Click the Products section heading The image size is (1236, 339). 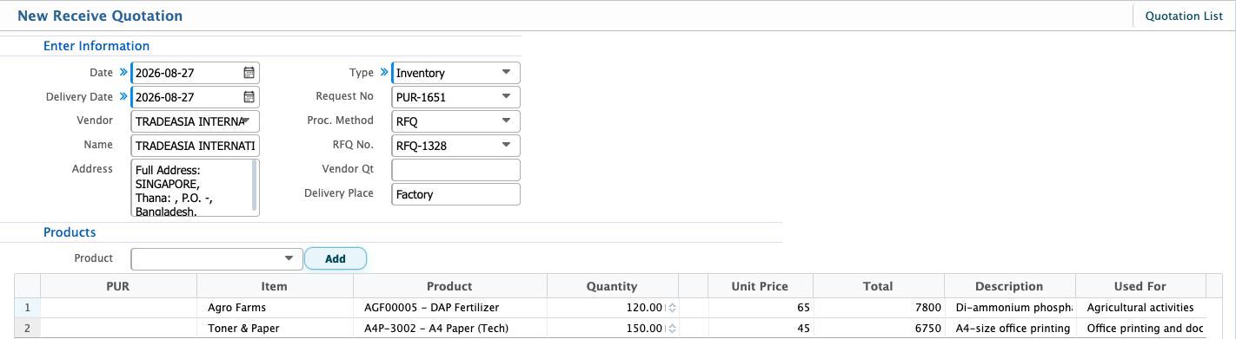70,232
